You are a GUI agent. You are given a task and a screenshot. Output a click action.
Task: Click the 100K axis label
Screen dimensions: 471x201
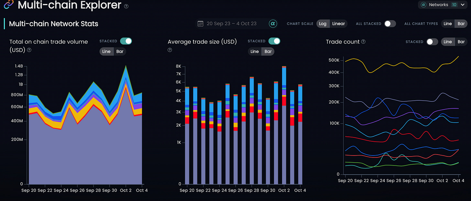click(x=334, y=123)
